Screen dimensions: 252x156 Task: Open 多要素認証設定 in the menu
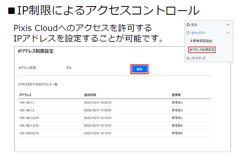tap(201, 41)
